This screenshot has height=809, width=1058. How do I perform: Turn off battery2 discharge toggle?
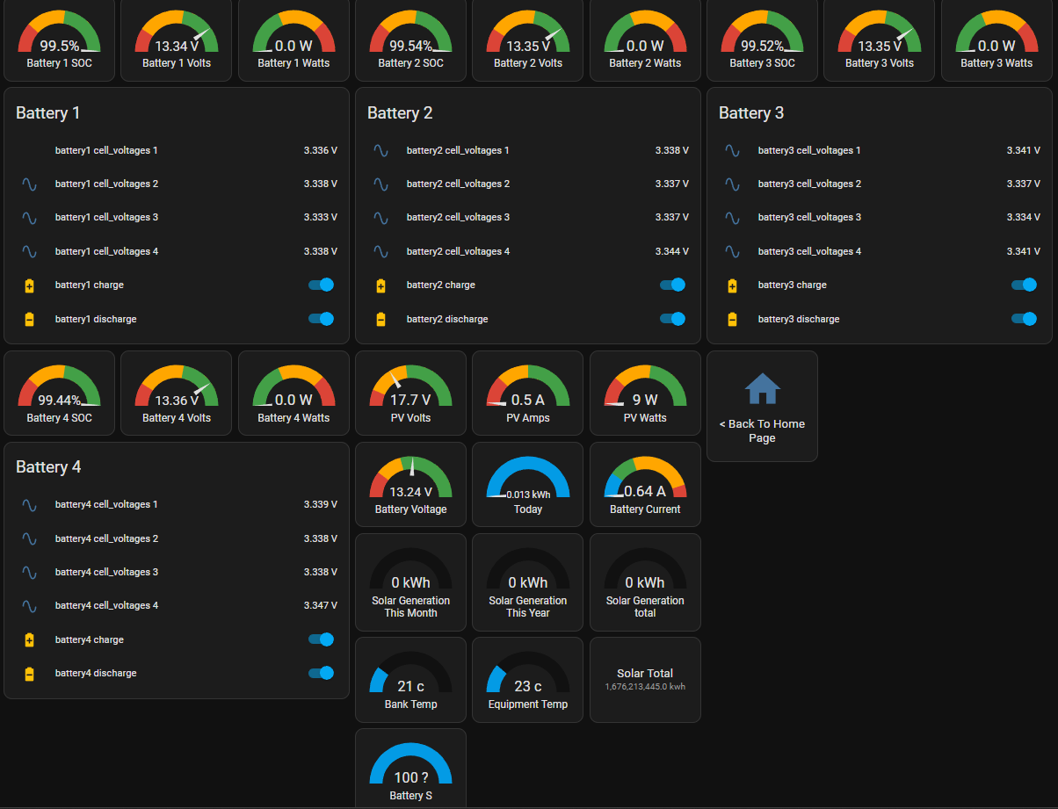672,319
